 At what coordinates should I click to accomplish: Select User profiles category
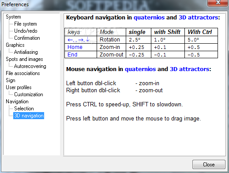click(19, 87)
